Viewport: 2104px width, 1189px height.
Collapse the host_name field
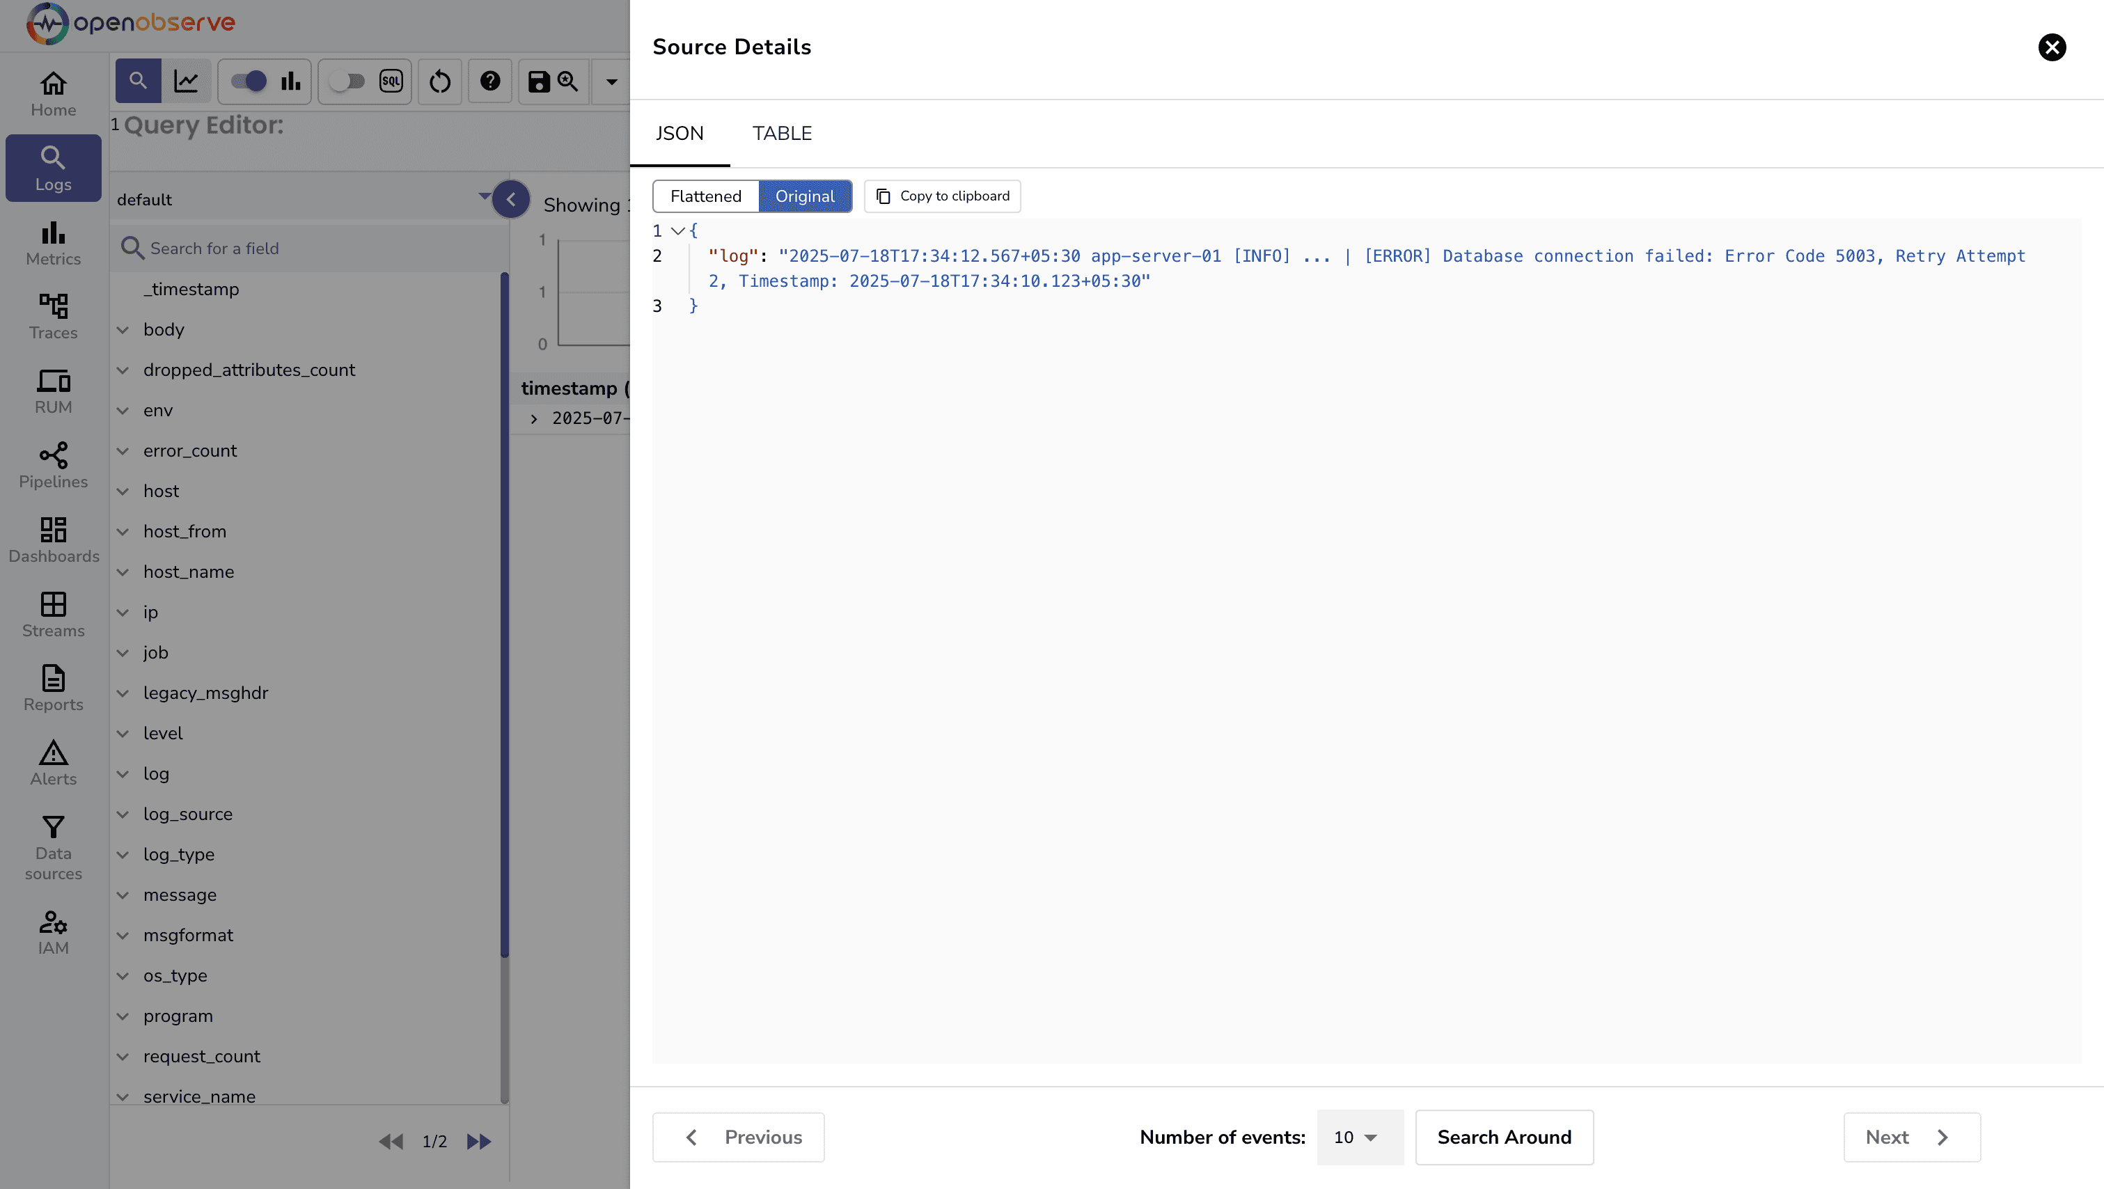123,572
